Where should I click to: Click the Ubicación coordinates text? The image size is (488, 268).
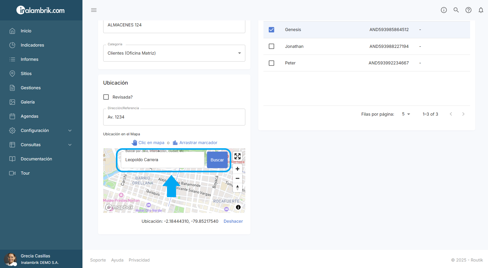180,221
